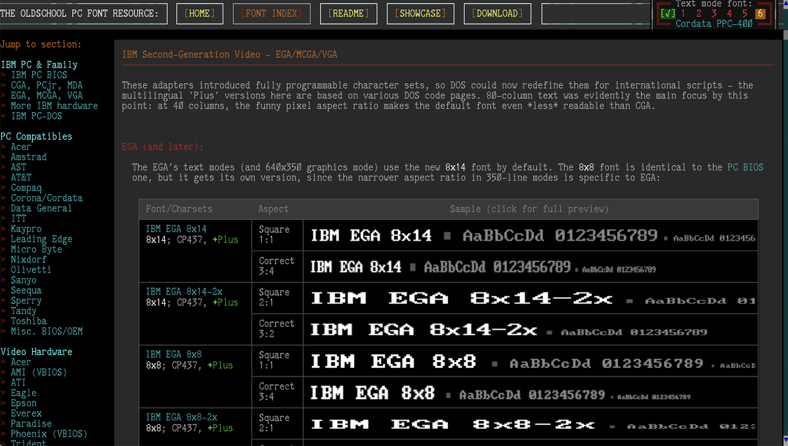Image resolution: width=788 pixels, height=446 pixels.
Task: Jump to Epson section
Action: pyautogui.click(x=24, y=403)
